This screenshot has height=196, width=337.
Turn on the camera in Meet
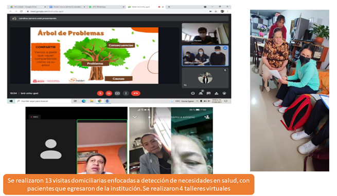tap(109, 93)
